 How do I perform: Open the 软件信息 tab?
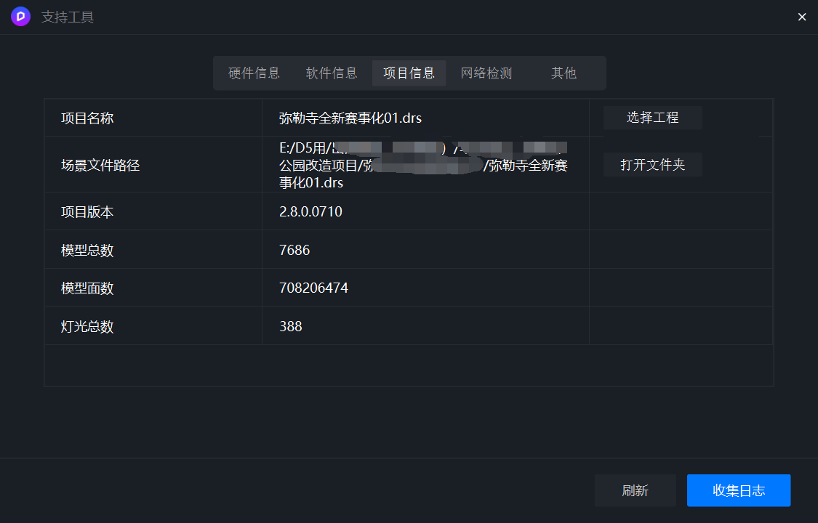tap(332, 73)
